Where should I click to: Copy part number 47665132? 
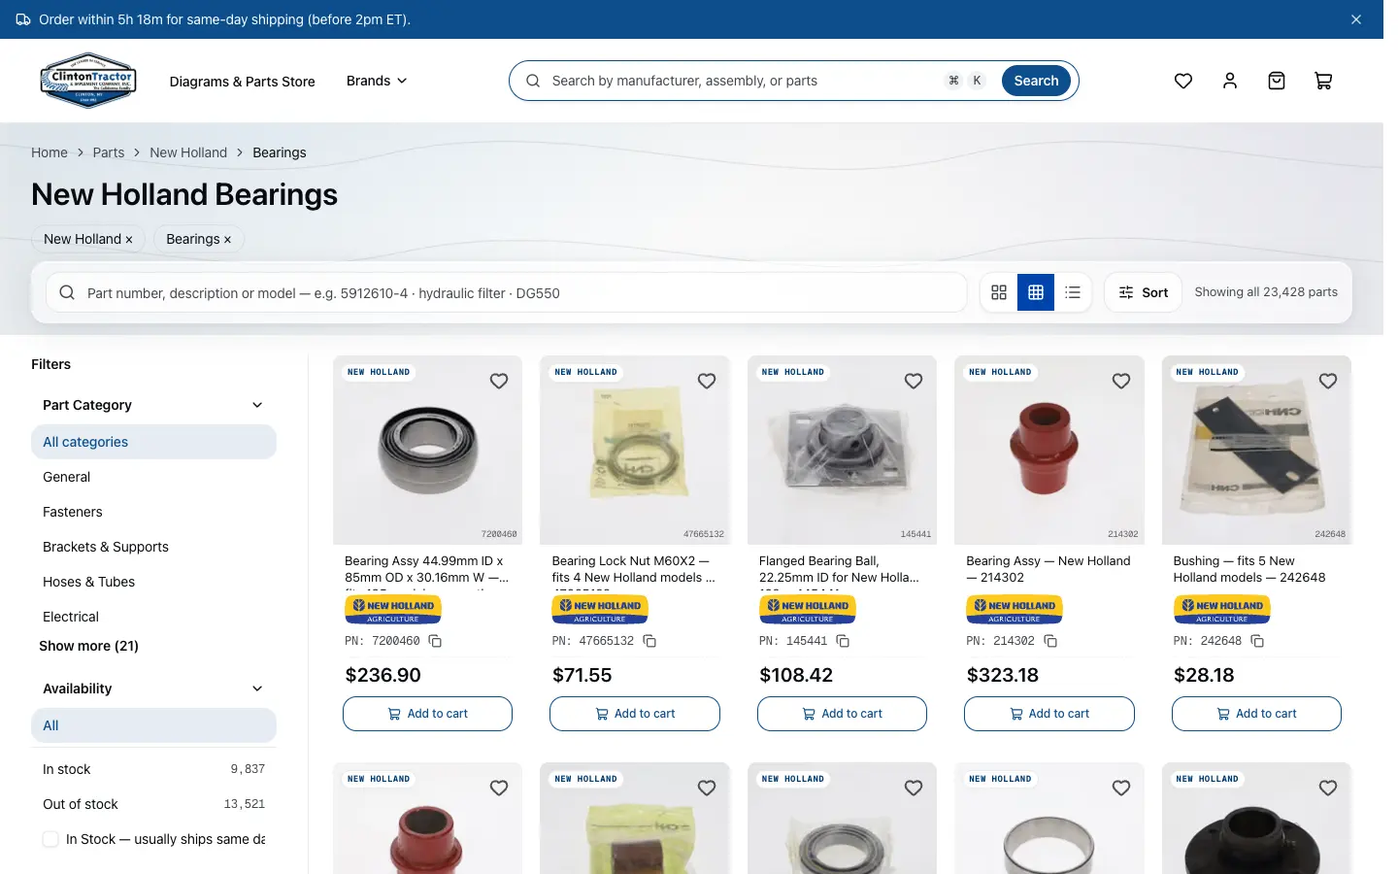(649, 641)
